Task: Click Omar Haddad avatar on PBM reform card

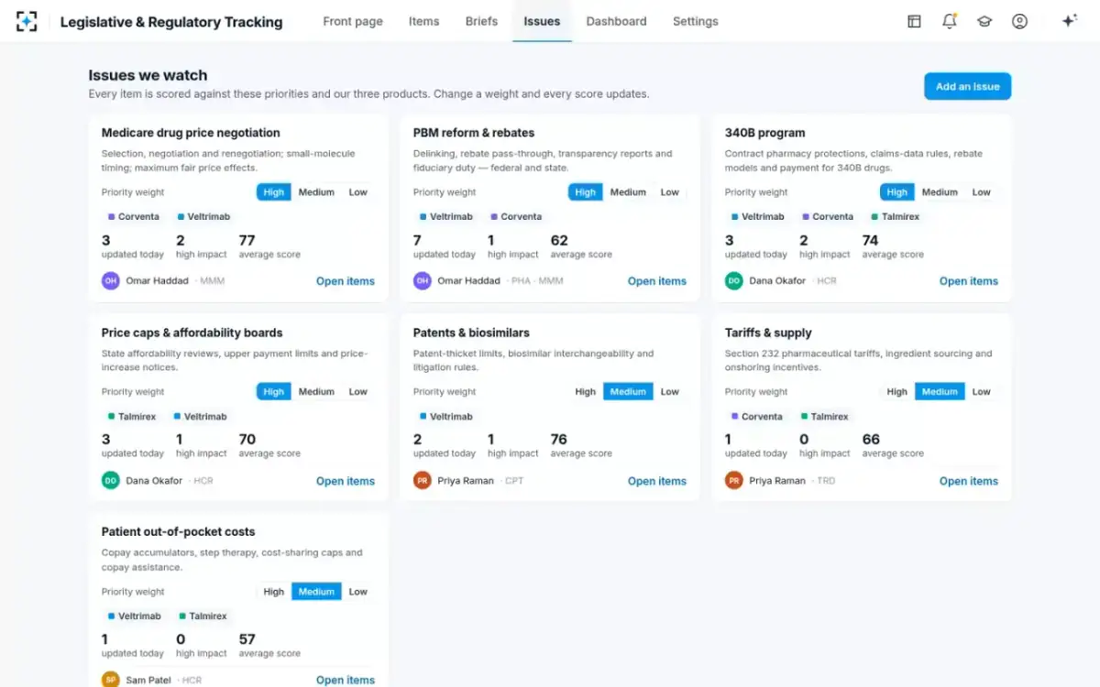Action: click(x=423, y=281)
